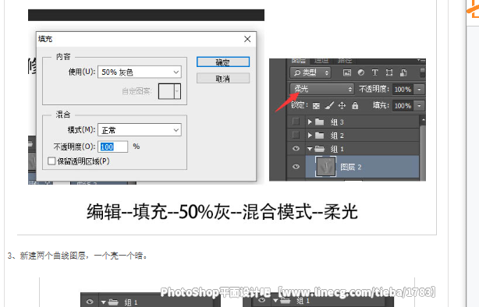This screenshot has width=479, height=307.
Task: Click the lock all padlock icon
Action: pyautogui.click(x=355, y=106)
